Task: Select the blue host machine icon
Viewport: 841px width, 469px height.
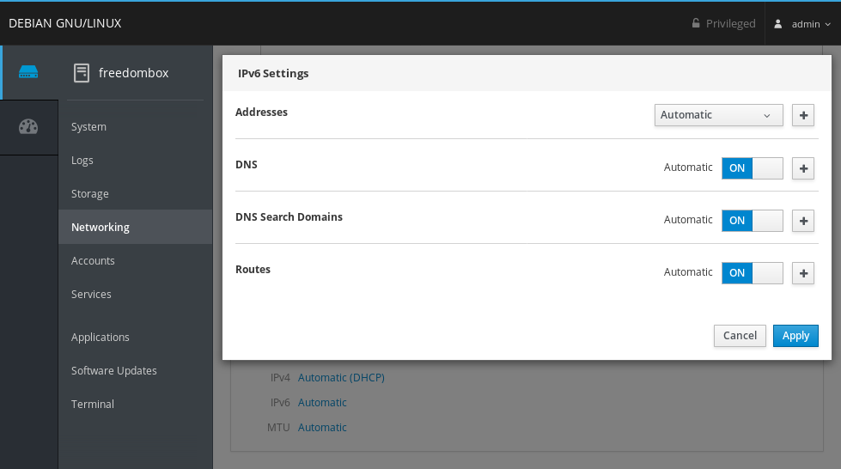Action: 28,71
